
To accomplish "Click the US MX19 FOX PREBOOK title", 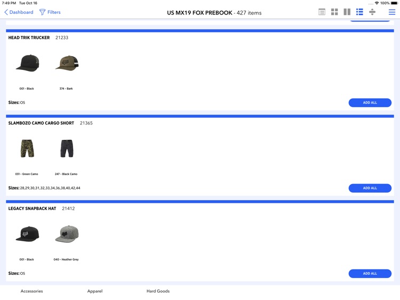I will click(199, 13).
